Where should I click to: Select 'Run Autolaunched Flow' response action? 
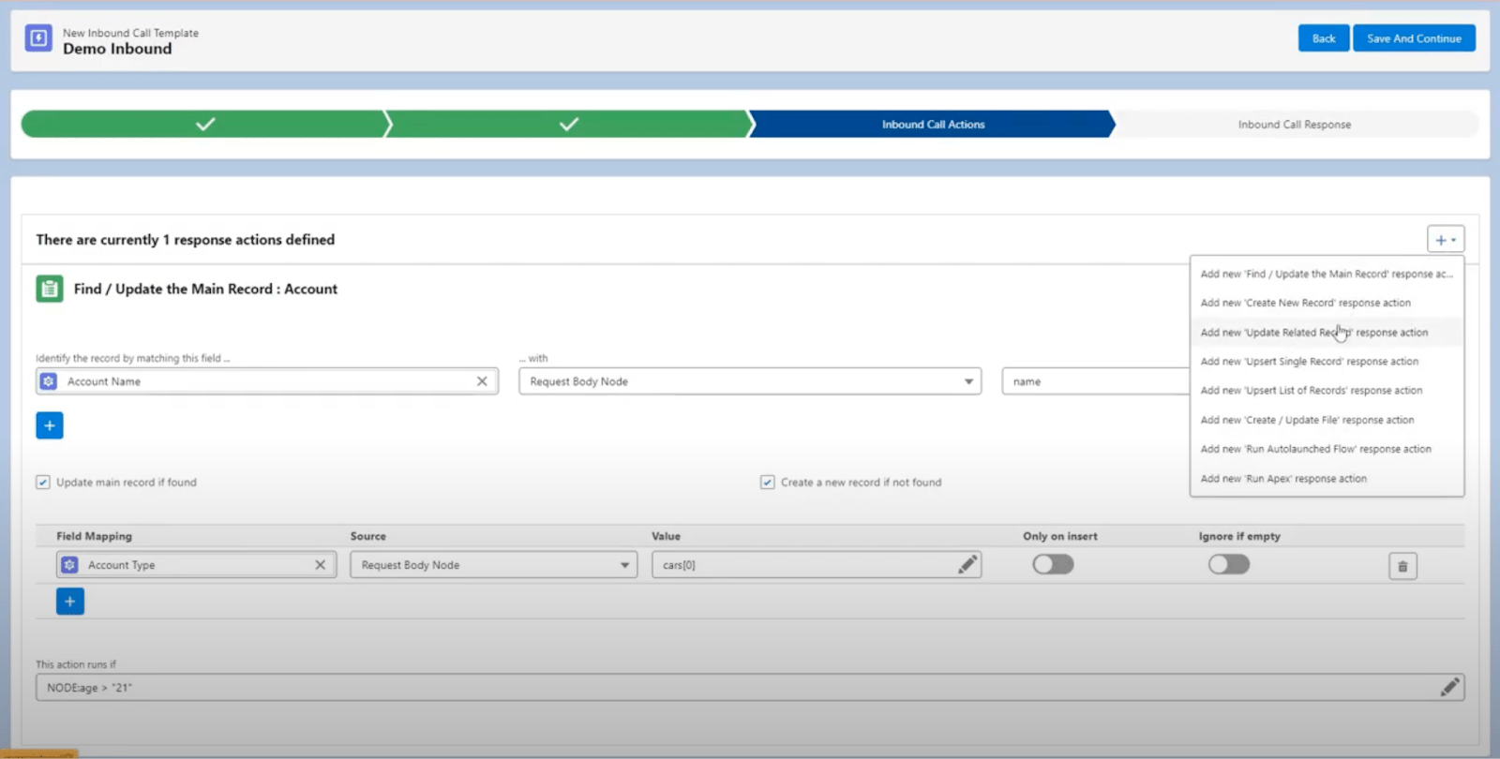point(1327,450)
